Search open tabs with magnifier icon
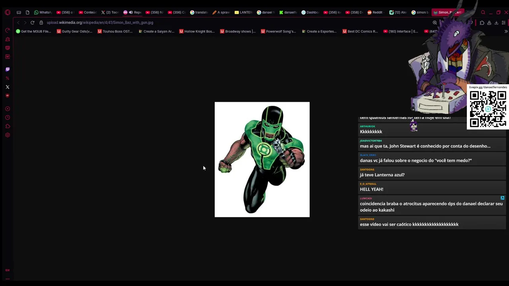 tap(483, 12)
